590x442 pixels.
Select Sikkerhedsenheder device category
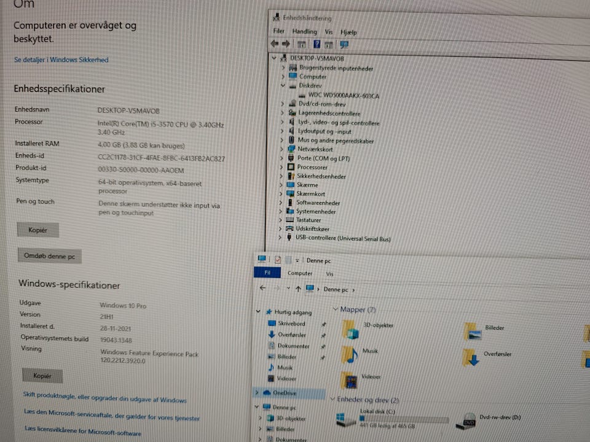[x=321, y=176]
